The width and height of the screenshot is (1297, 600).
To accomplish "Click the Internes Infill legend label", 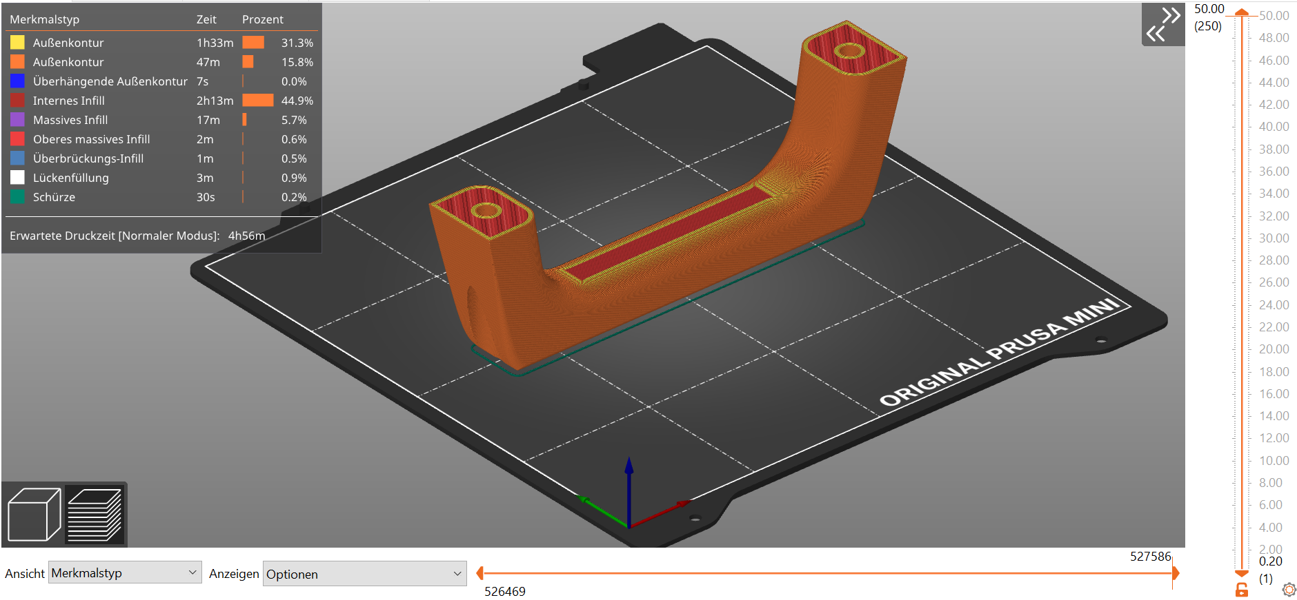I will 69,101.
